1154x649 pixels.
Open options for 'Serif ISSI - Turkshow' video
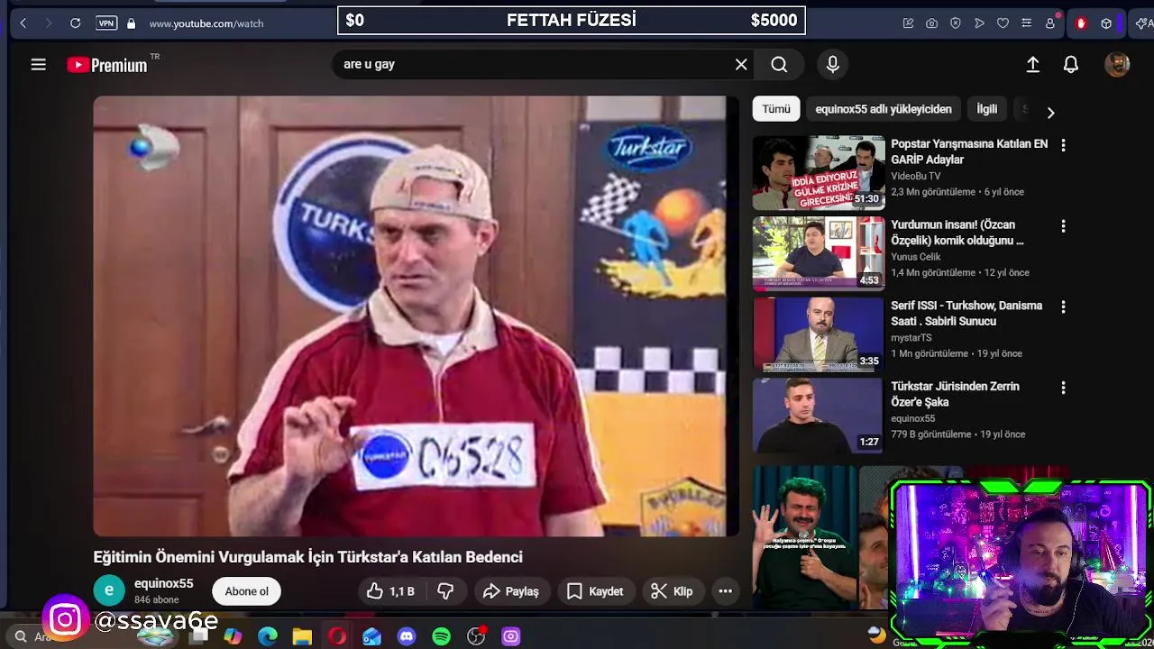tap(1063, 307)
